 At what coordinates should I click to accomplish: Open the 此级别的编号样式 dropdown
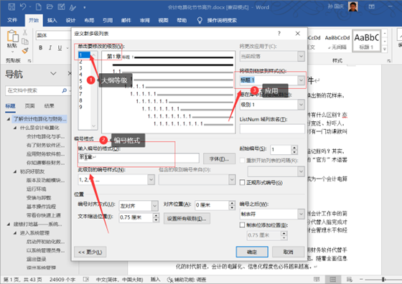coord(151,179)
